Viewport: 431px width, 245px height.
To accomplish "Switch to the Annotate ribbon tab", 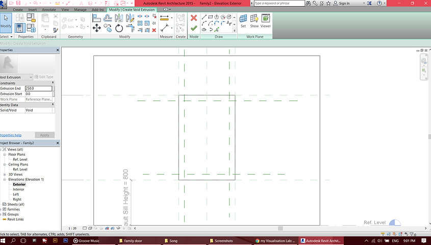I will click(x=48, y=10).
